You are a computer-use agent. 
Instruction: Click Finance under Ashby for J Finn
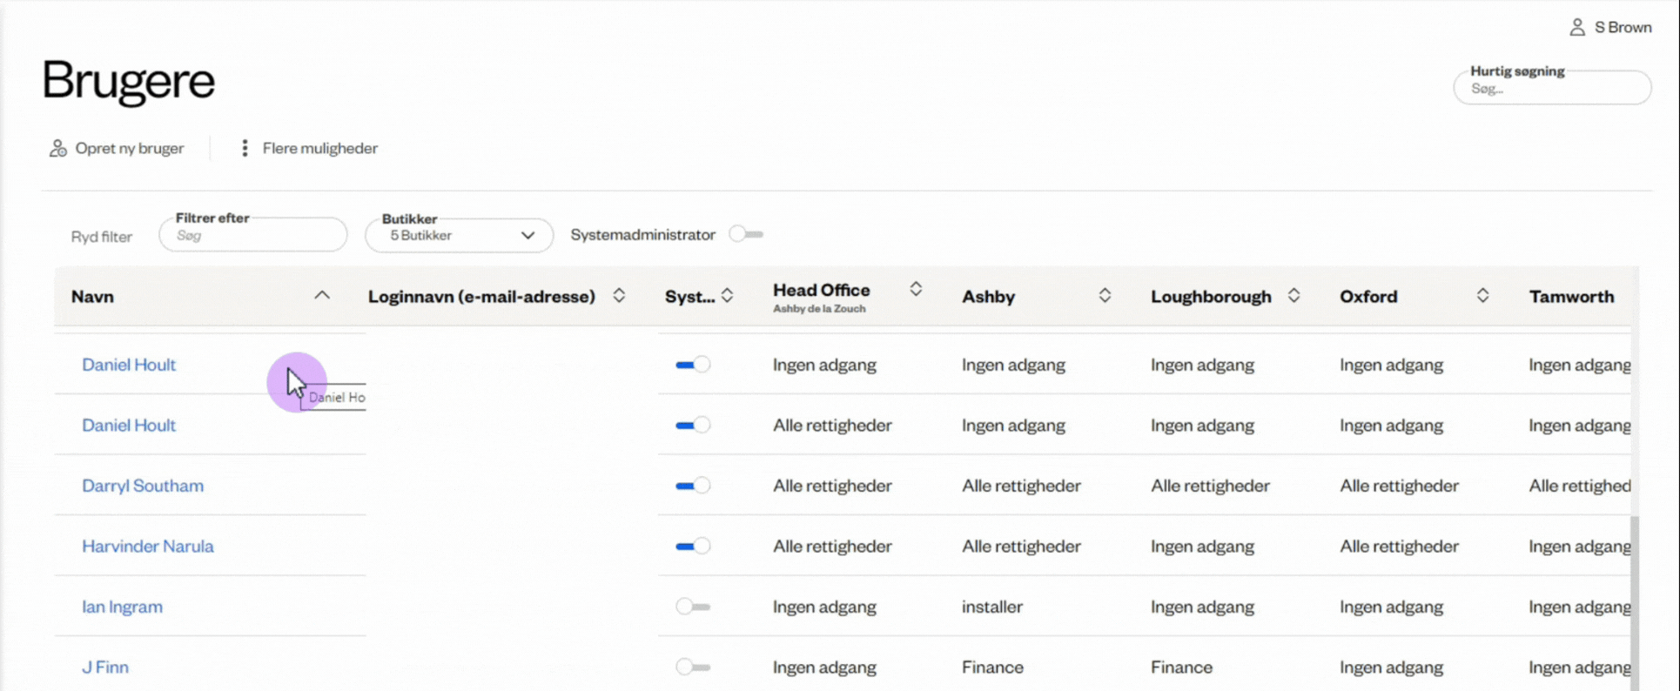point(992,667)
